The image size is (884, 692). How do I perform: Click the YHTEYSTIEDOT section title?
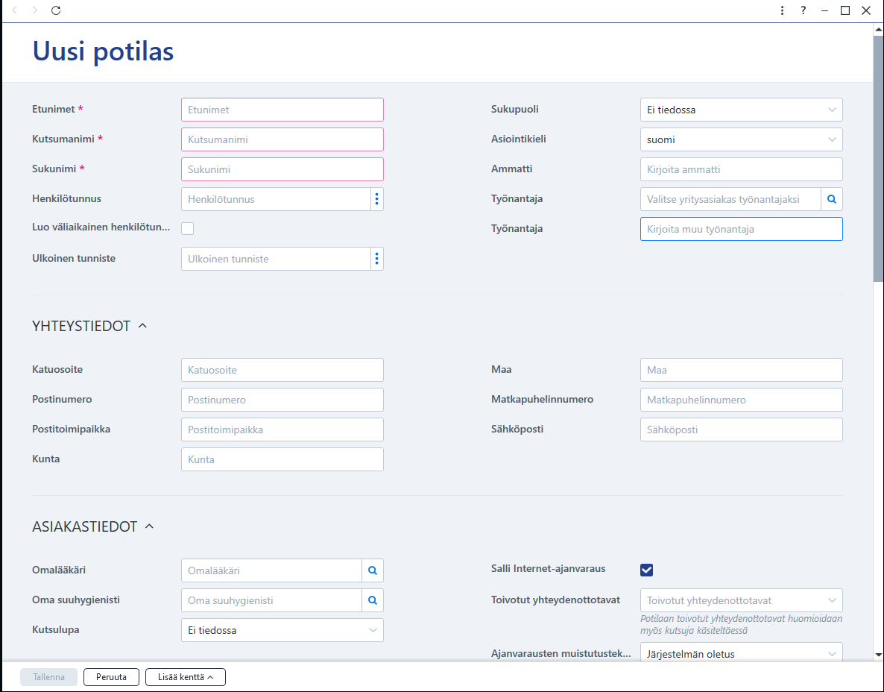point(81,326)
